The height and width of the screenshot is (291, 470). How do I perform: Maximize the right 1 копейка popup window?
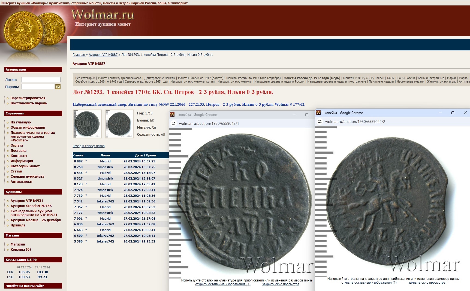pos(453,113)
